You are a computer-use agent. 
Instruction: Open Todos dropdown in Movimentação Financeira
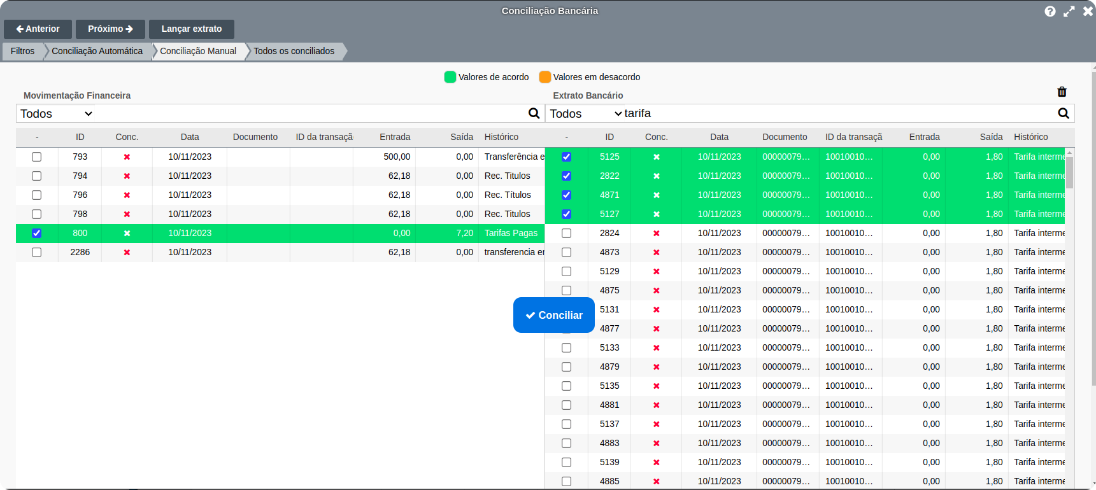[x=56, y=113]
